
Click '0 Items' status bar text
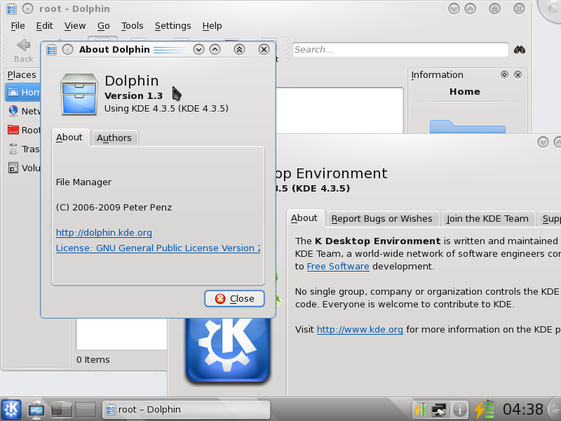coord(93,359)
